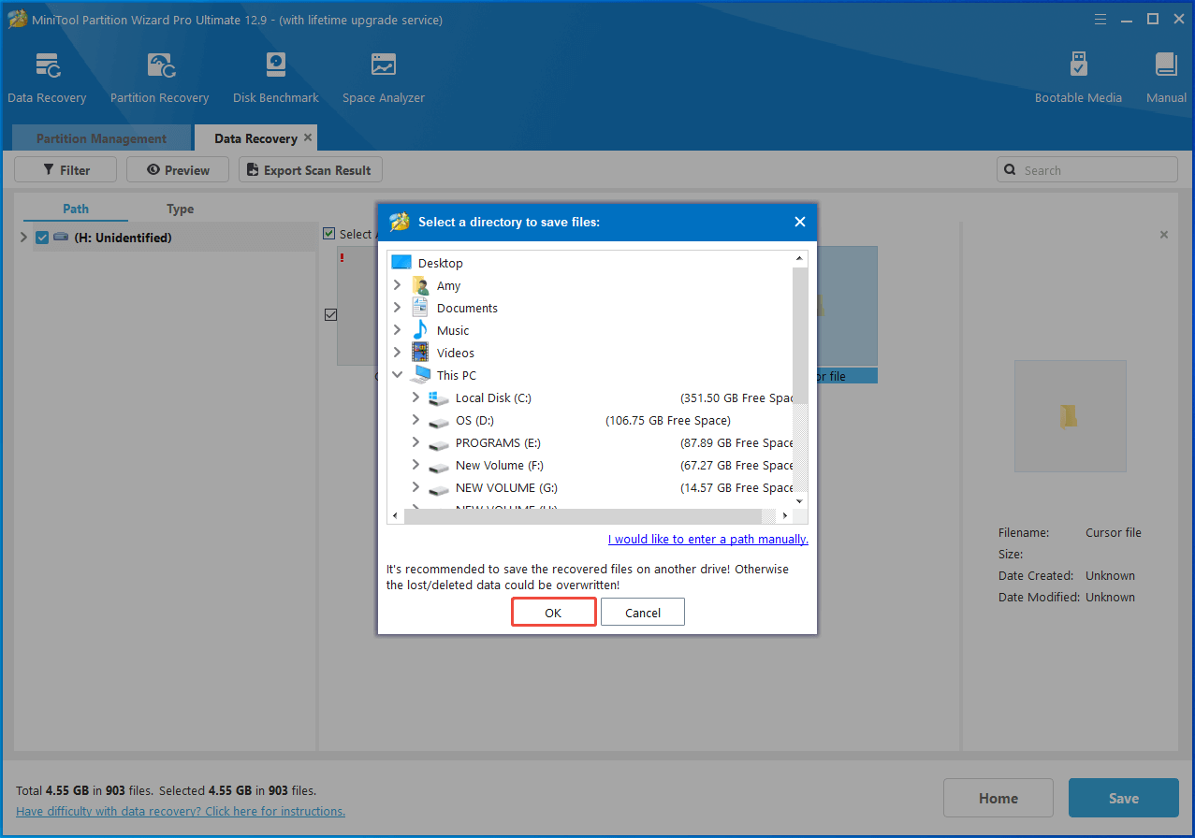Toggle the Select All checkbox

328,234
